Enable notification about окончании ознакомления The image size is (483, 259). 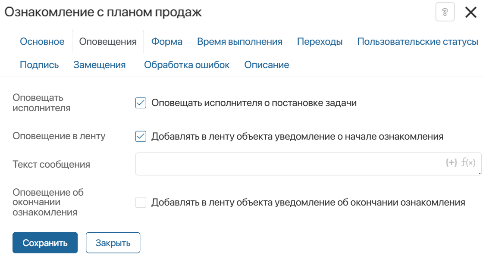(x=141, y=203)
